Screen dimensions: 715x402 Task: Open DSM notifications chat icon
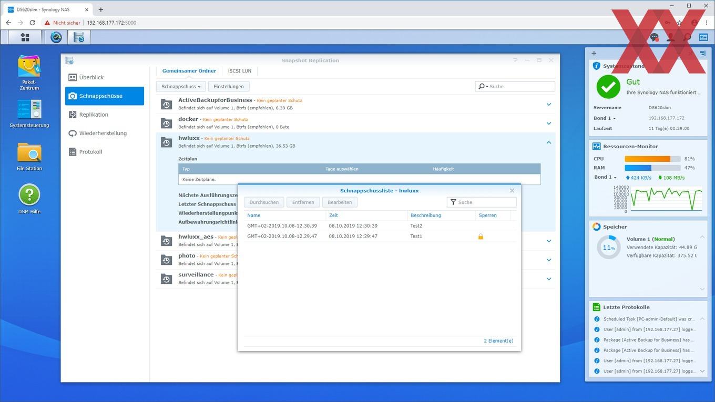655,37
